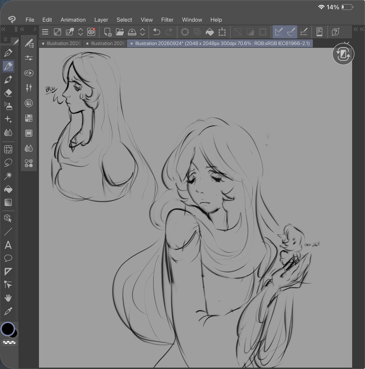Pick the Airbrush tool
The height and width of the screenshot is (369, 365).
click(x=8, y=106)
